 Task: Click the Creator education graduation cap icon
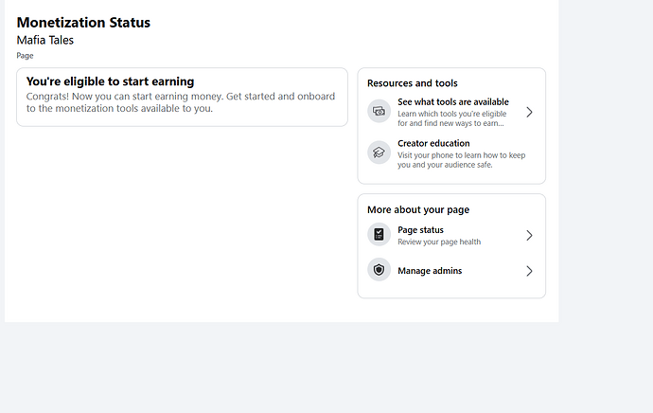[379, 153]
